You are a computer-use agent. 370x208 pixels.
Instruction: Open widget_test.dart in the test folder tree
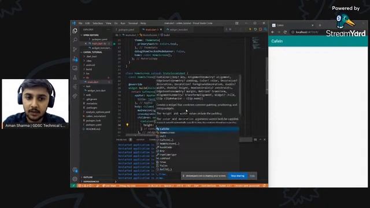97,91
